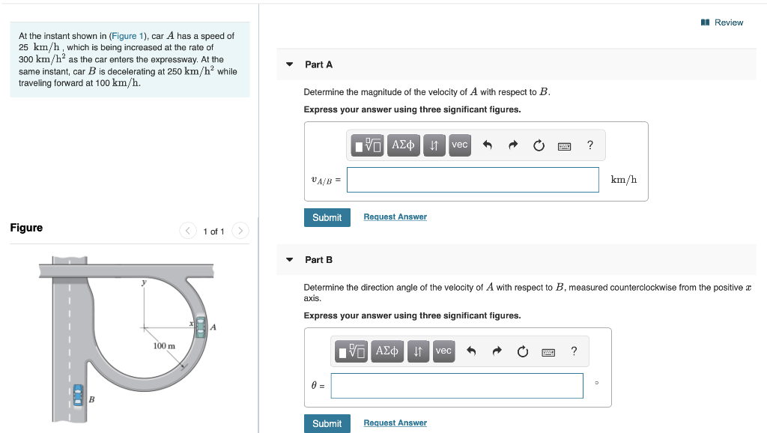Open the Review link
767x433 pixels.
point(722,22)
